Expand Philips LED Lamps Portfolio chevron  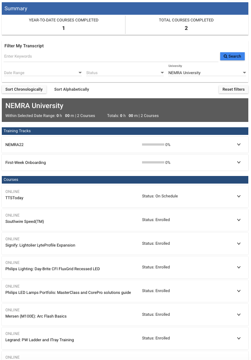pyautogui.click(x=238, y=291)
